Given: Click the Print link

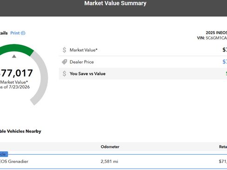Looking at the screenshot, I should coord(15,33).
